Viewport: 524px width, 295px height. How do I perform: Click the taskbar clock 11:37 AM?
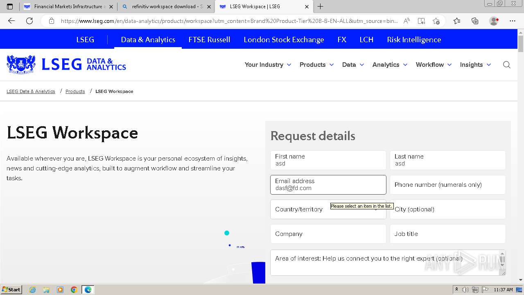point(503,290)
